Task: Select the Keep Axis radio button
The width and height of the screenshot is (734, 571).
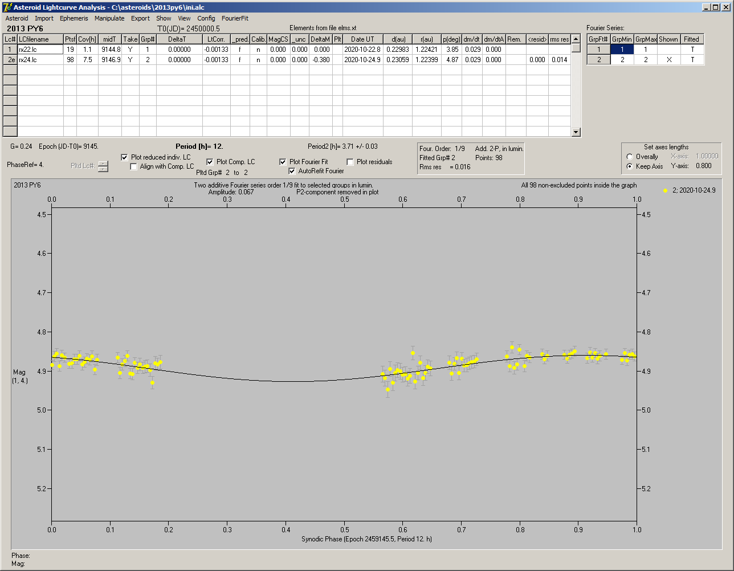Action: [630, 166]
